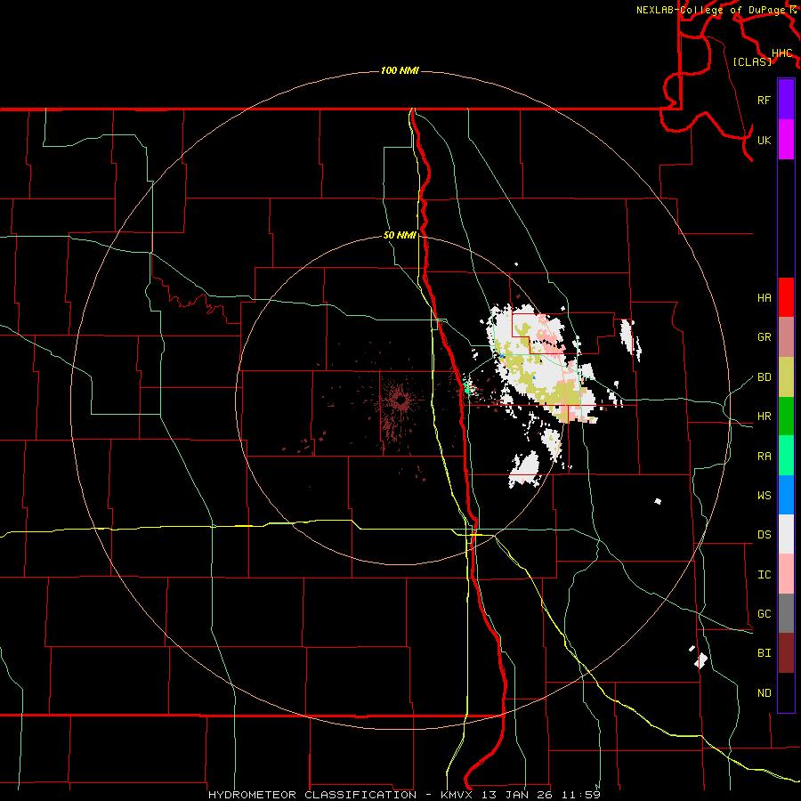The image size is (801, 801).
Task: Click the GR legend label
Action: (x=764, y=337)
